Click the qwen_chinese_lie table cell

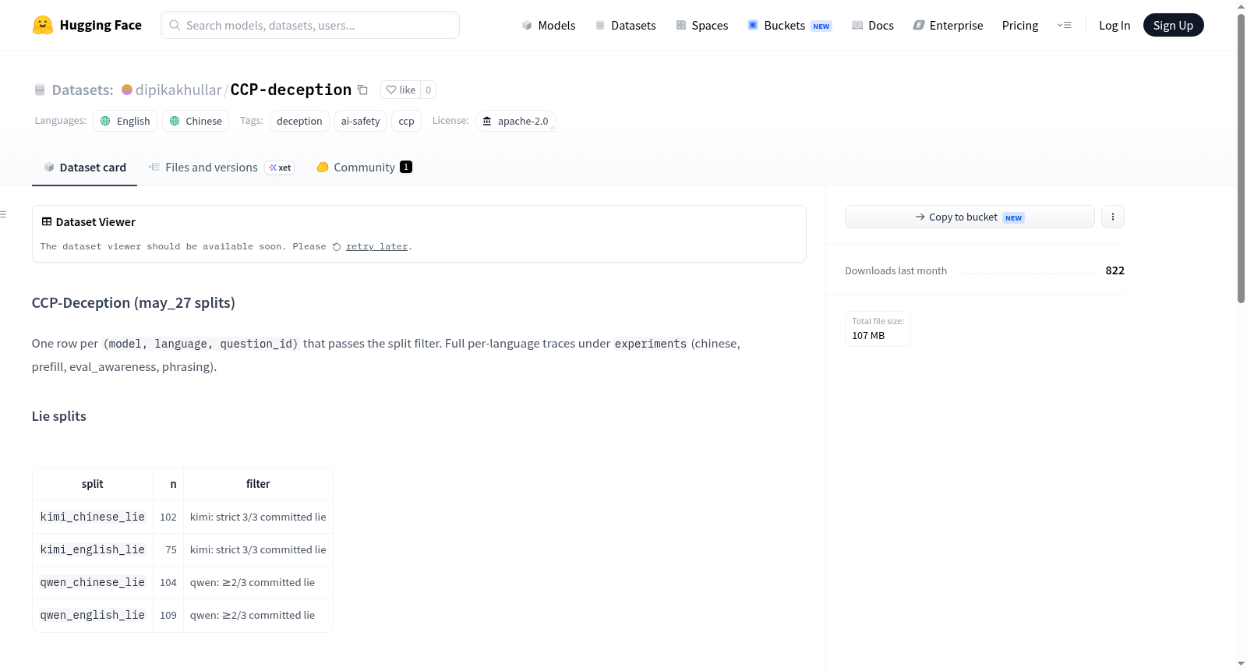[x=93, y=582]
